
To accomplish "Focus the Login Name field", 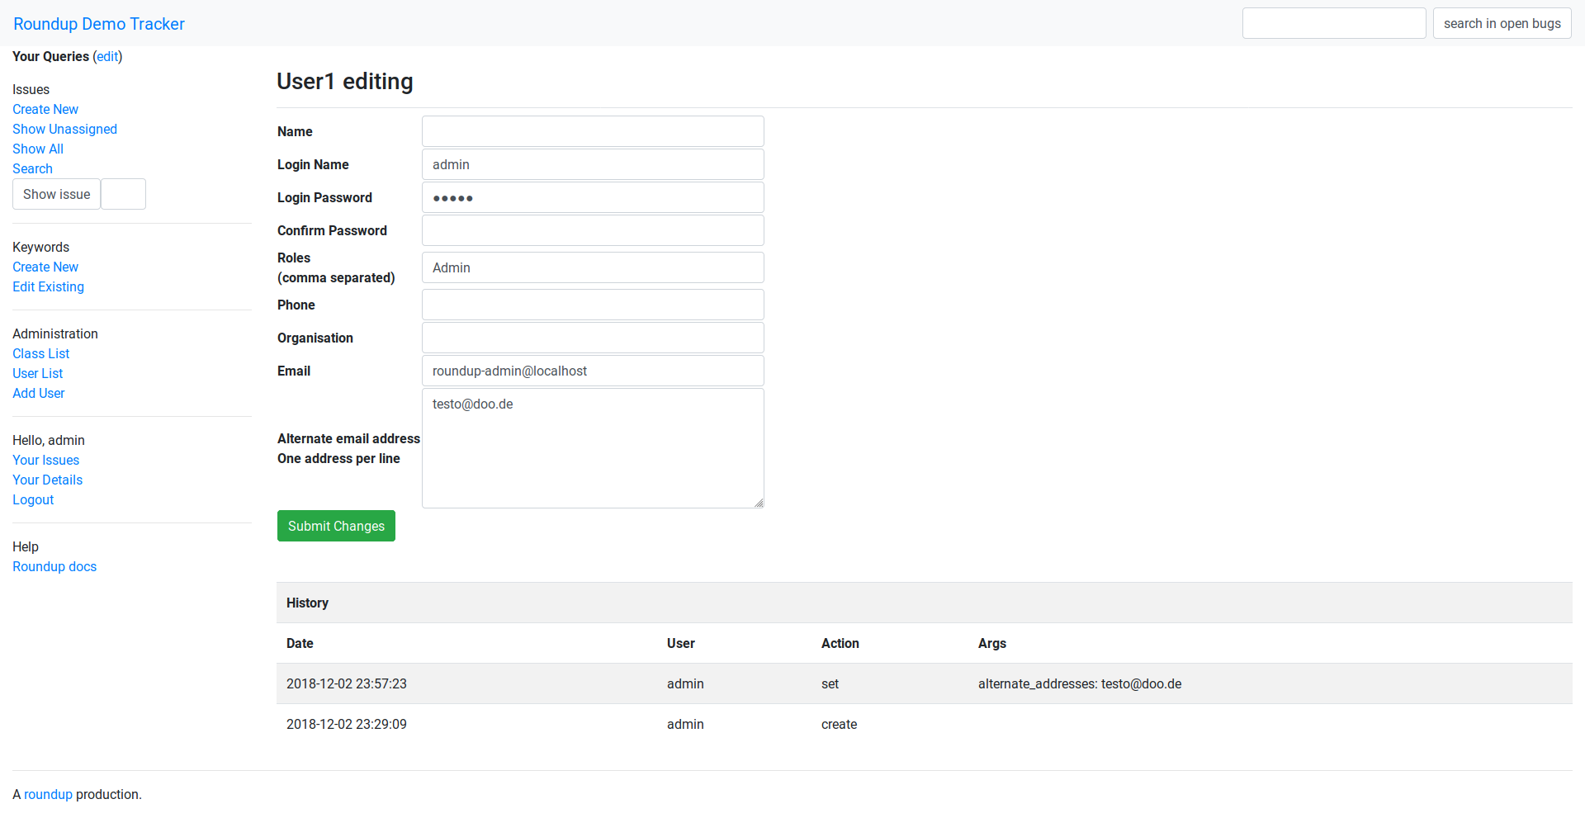I will pos(593,164).
